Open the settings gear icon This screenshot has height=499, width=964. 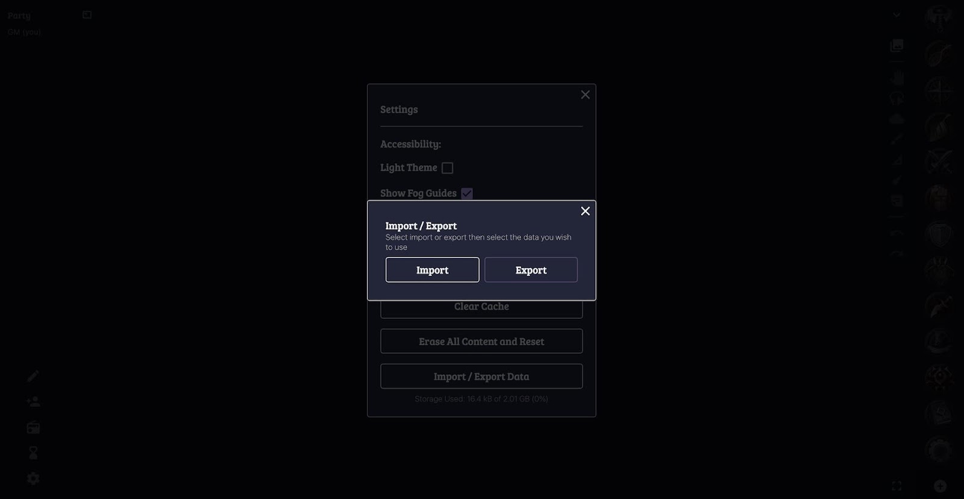(x=33, y=479)
